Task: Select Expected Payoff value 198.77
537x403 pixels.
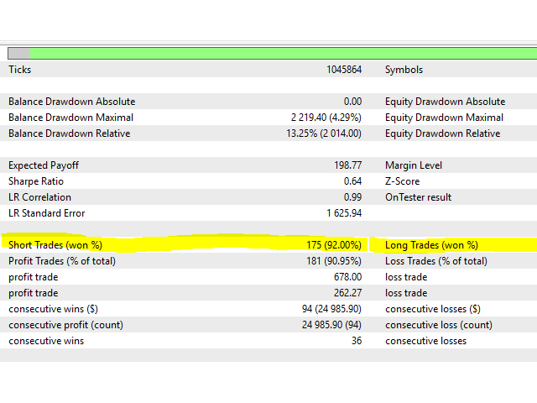Action: (348, 165)
